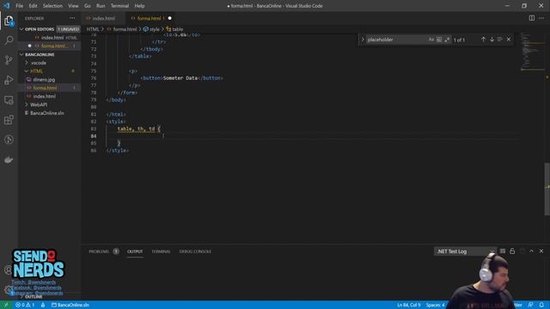Screen dimensions: 550x309
Task: Click style breadcrumb segment
Action: pos(151,29)
